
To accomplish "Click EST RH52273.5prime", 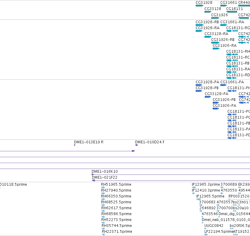I will tap(103, 223).
